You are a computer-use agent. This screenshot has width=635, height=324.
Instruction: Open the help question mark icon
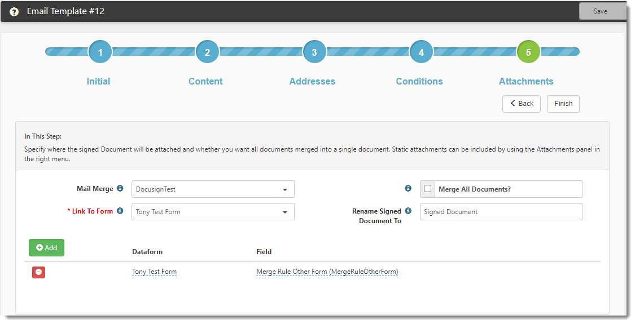pos(14,12)
